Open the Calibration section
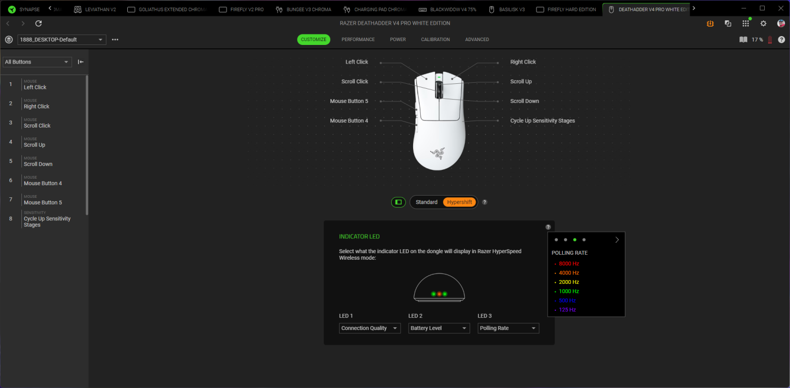The height and width of the screenshot is (388, 790). [x=436, y=39]
